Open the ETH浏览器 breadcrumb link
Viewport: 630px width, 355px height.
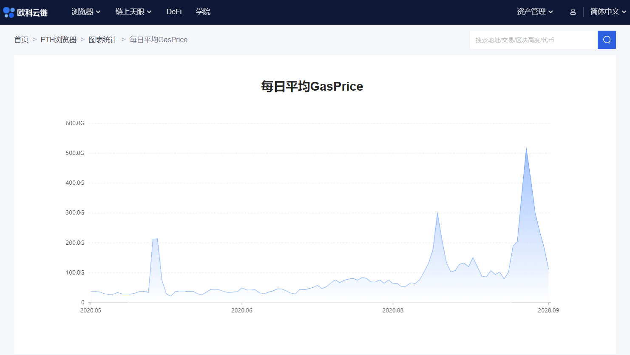tap(58, 39)
